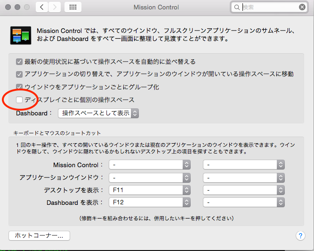Click the アプリケーションウインドウ label
Screen dimensions: 314x251
[x=61, y=178]
